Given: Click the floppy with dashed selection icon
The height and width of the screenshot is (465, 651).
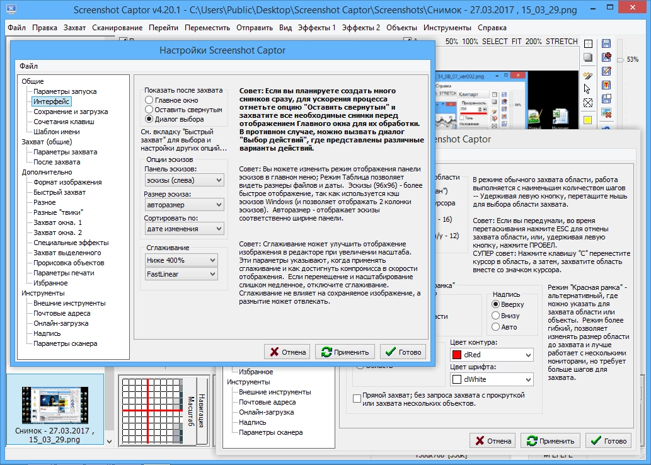Looking at the screenshot, I should tap(606, 98).
